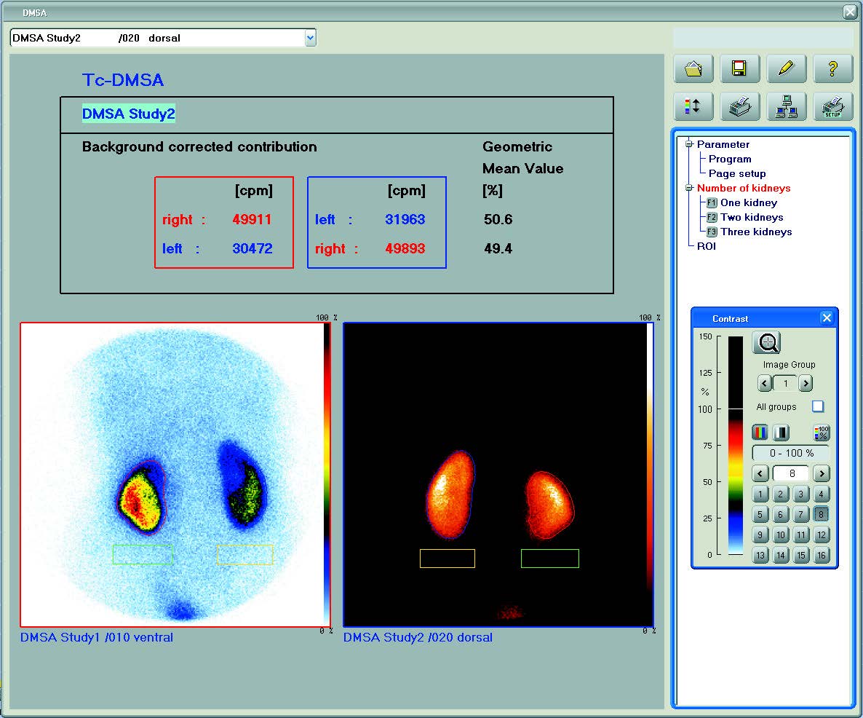
Task: Print using the printer icon
Action: pos(740,106)
